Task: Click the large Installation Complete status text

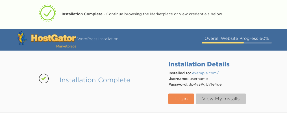Action: coord(95,80)
